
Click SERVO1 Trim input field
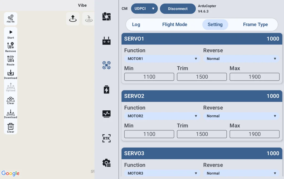click(202, 77)
